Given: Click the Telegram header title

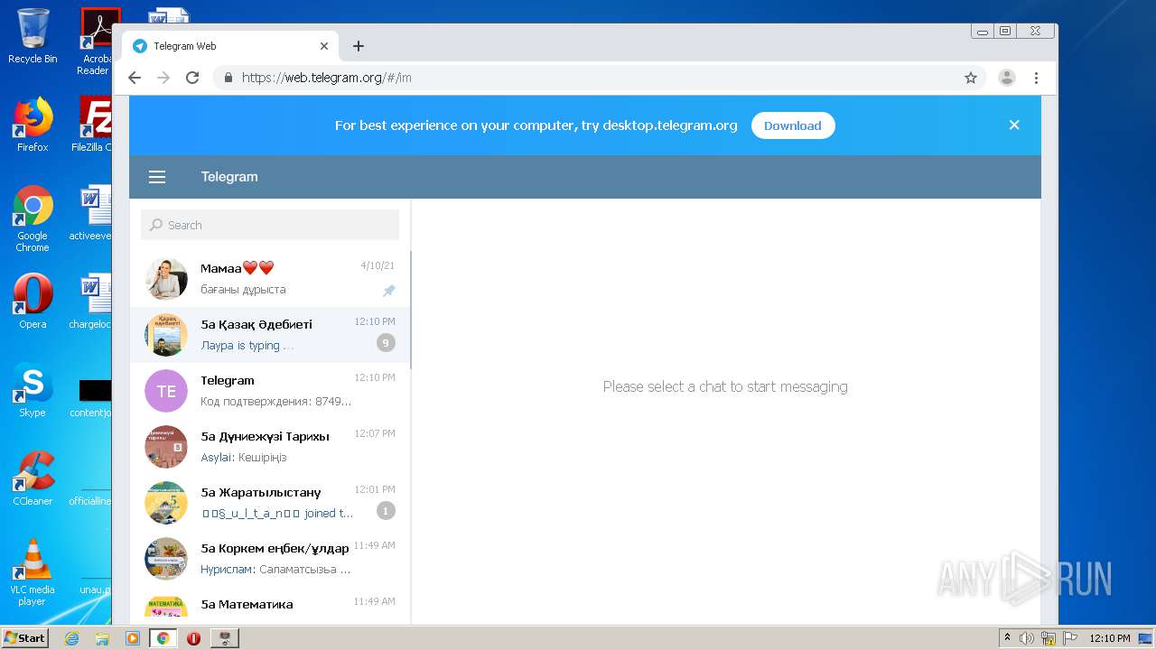Looking at the screenshot, I should 229,177.
